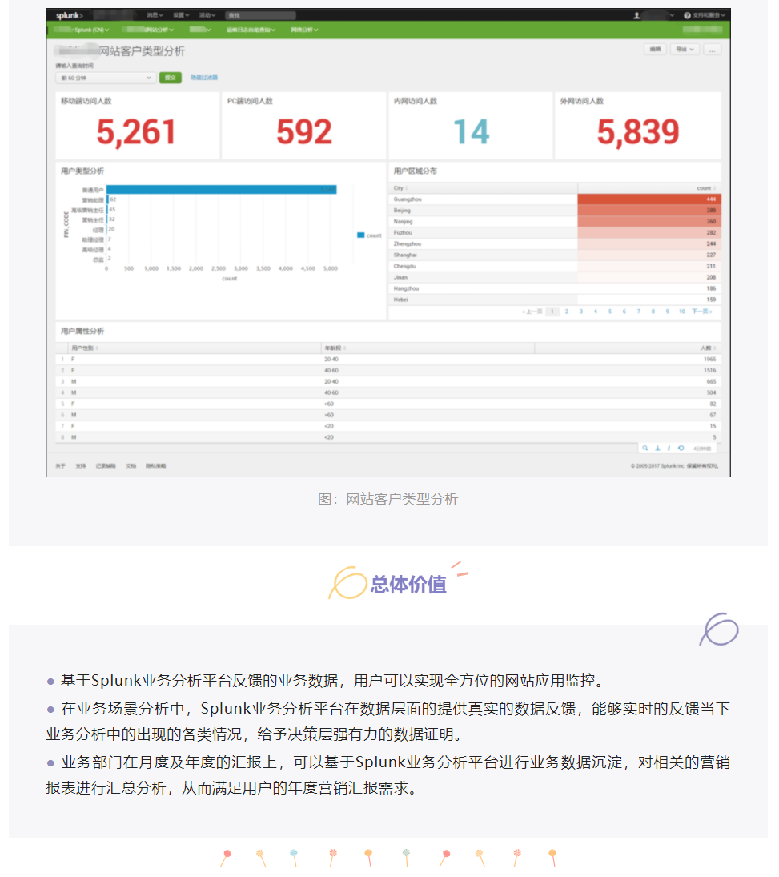Click the green 提交 submit button

171,78
